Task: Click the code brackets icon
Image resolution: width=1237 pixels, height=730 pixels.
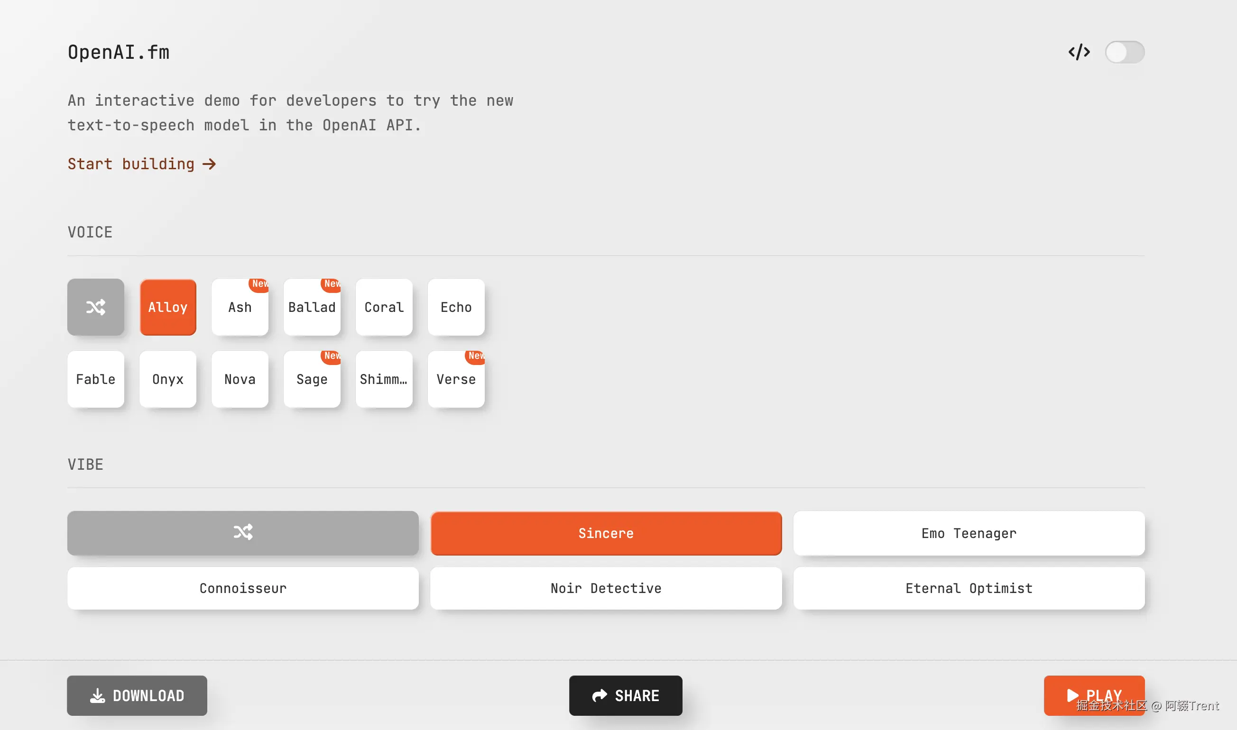Action: pos(1079,52)
